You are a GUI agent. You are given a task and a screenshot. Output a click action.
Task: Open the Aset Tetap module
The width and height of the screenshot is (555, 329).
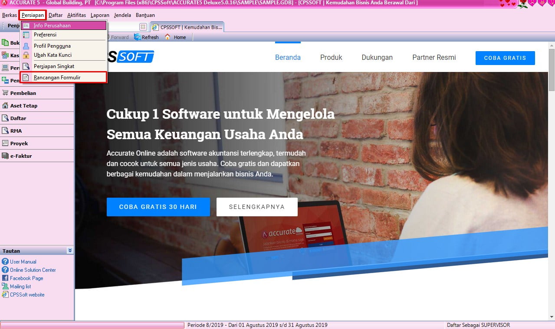coord(37,105)
